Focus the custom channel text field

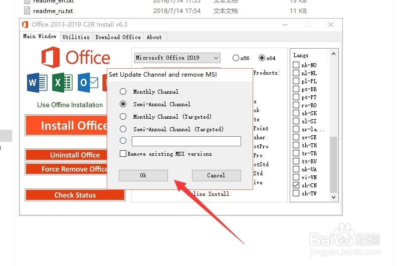[186, 141]
